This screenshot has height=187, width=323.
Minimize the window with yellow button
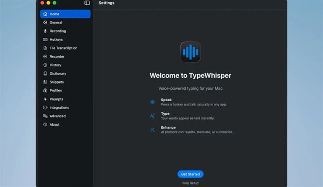[48, 3]
